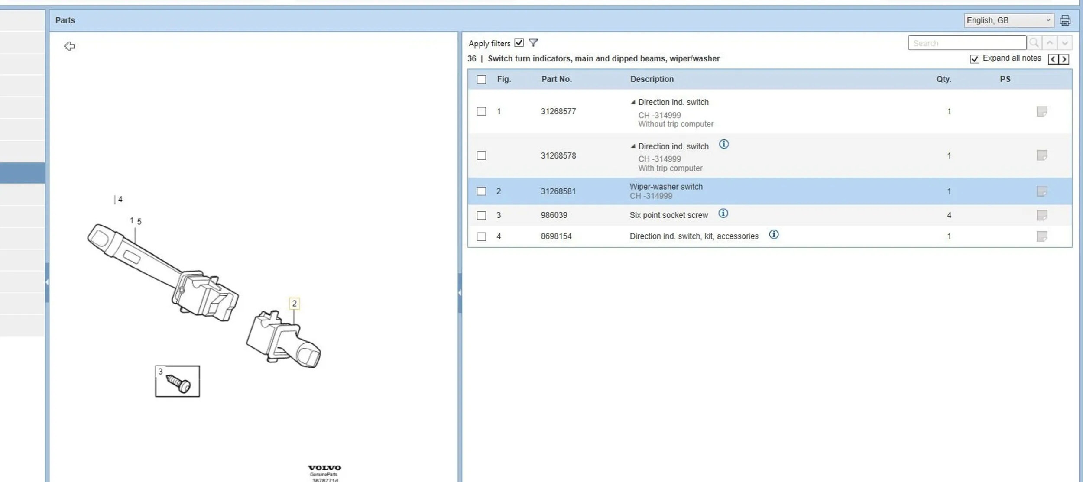Open the filter funnel icon
1083x482 pixels.
[x=533, y=42]
